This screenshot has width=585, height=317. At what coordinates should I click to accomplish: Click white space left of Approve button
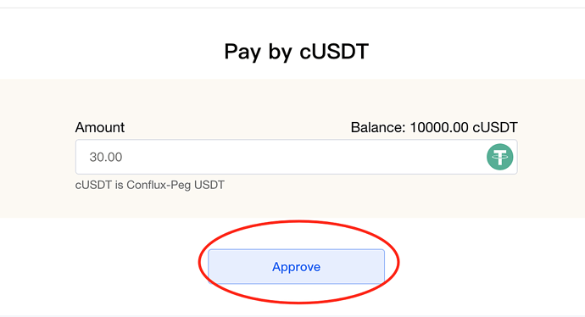(101, 267)
